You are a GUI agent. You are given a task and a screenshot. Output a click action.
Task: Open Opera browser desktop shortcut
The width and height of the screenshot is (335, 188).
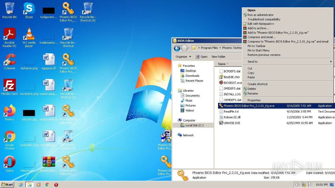[9, 164]
